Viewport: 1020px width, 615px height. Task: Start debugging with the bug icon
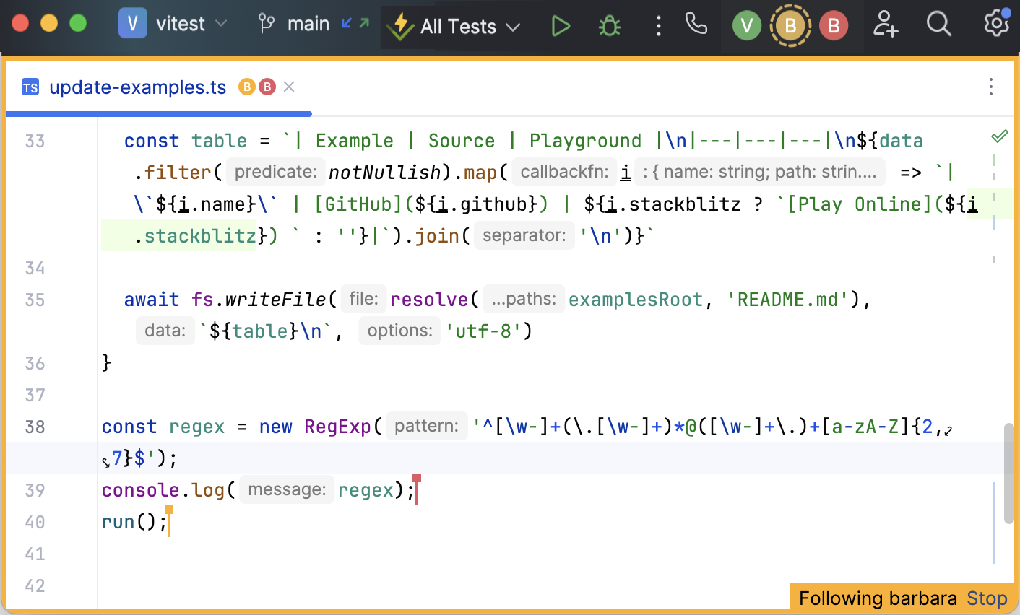point(609,27)
